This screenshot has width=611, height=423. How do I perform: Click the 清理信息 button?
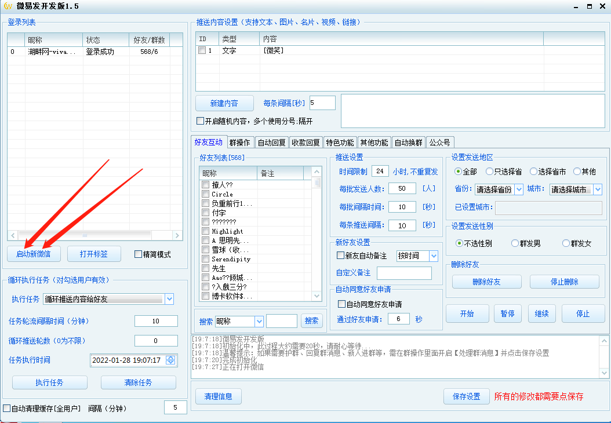point(218,396)
